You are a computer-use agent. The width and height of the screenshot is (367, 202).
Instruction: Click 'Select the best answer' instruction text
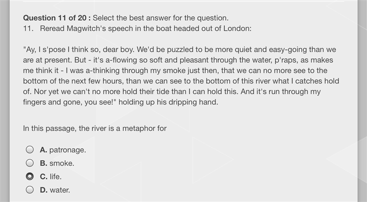point(161,18)
